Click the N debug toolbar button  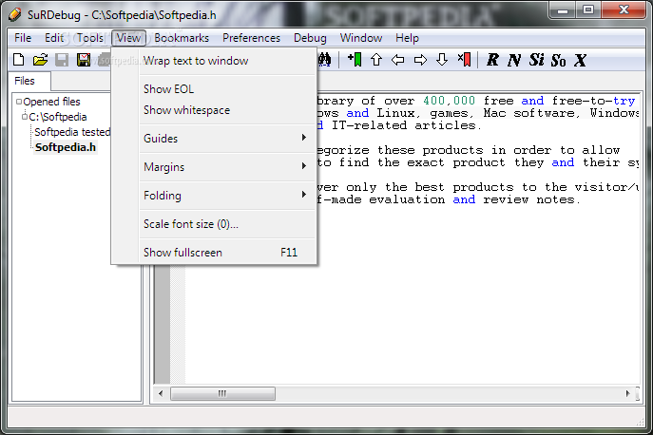(x=514, y=60)
